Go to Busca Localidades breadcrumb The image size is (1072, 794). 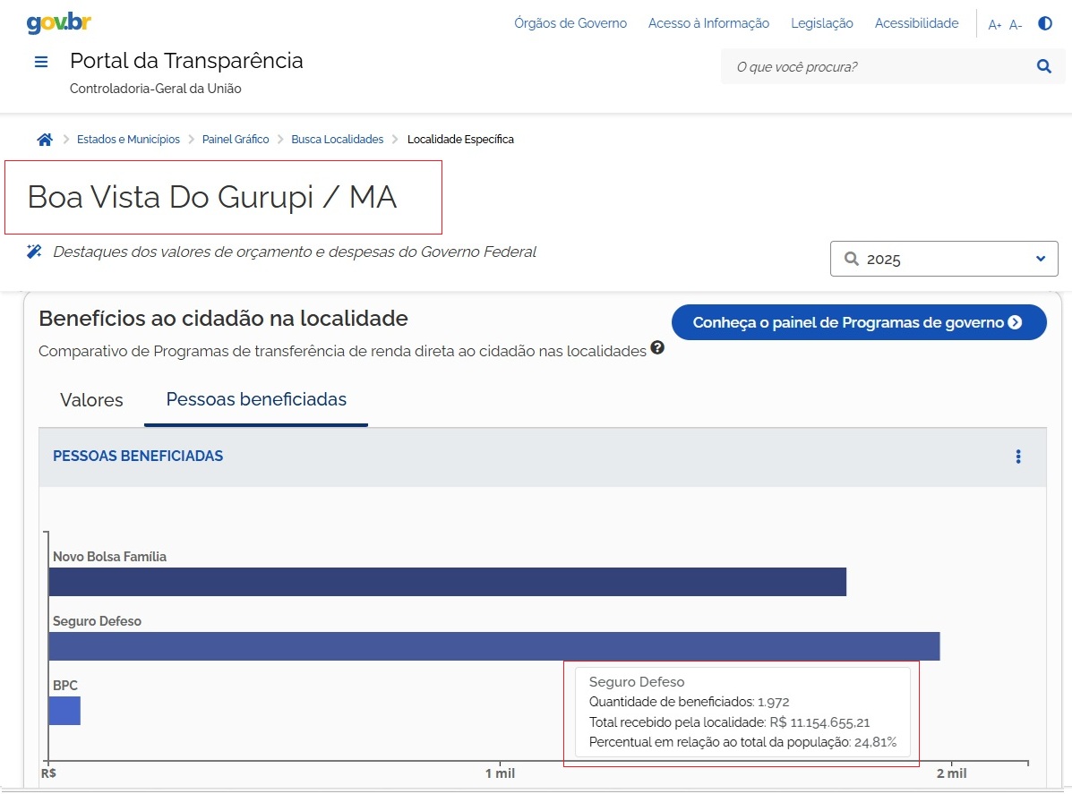337,140
